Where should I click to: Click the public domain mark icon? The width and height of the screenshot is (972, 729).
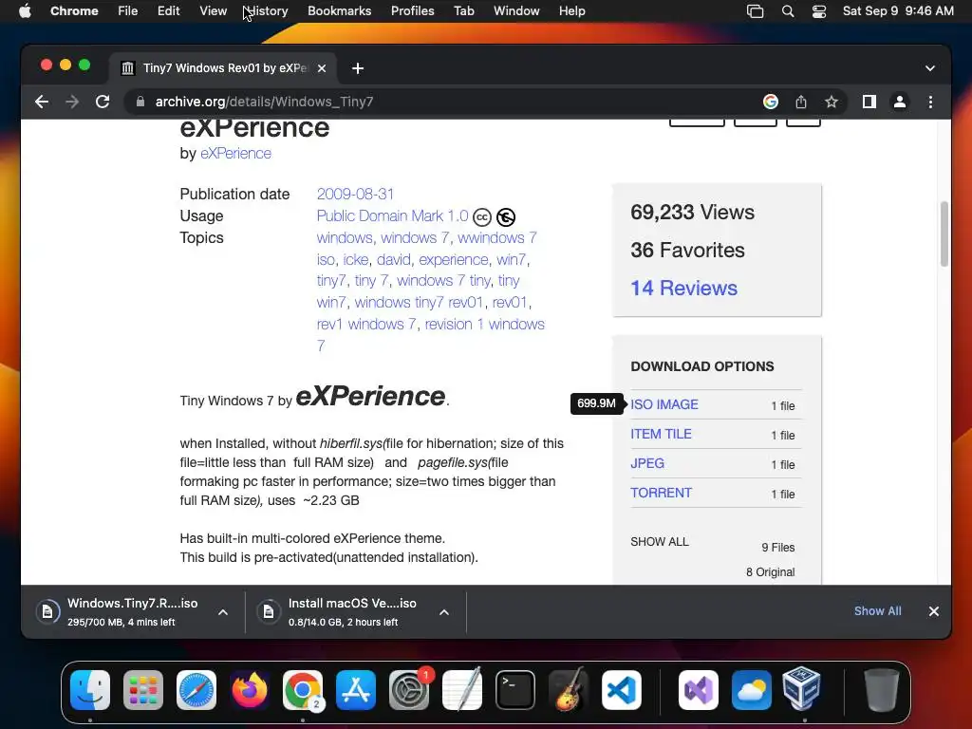coord(506,217)
